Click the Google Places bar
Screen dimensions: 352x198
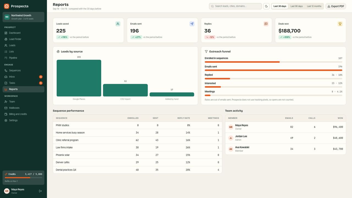79,78
